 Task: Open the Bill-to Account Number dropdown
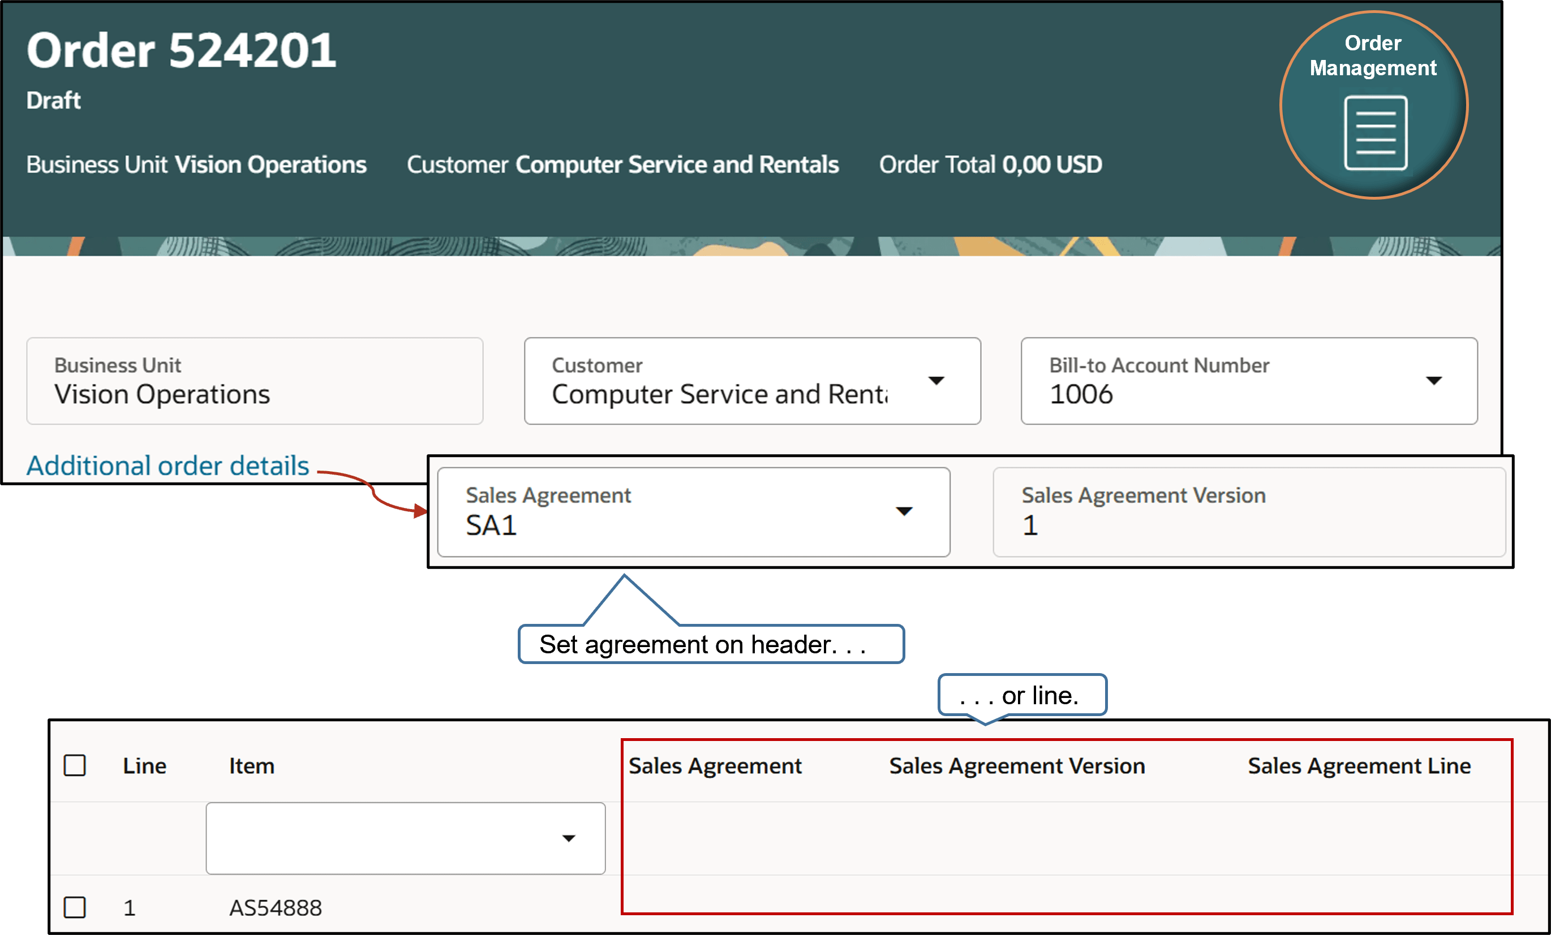click(x=1435, y=381)
